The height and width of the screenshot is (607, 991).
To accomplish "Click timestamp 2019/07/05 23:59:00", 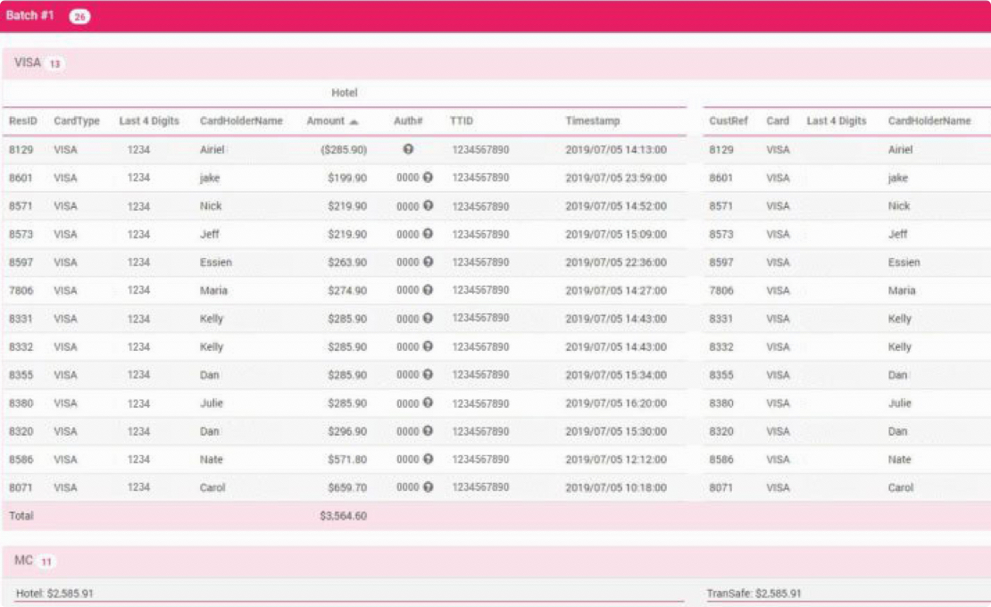I will tap(616, 178).
